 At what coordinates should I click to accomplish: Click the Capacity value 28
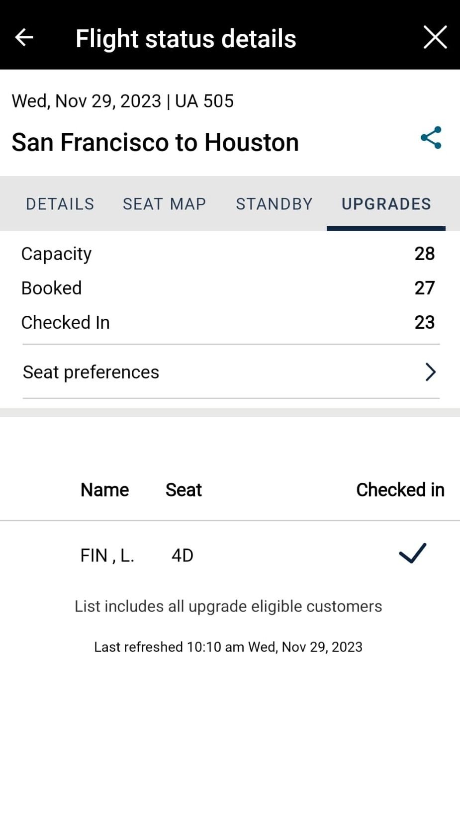click(x=424, y=254)
